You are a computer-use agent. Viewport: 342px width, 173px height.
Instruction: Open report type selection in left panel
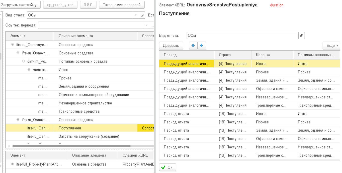point(142,15)
